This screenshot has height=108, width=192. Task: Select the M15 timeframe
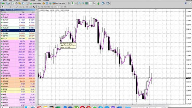pyautogui.click(x=45, y=7)
